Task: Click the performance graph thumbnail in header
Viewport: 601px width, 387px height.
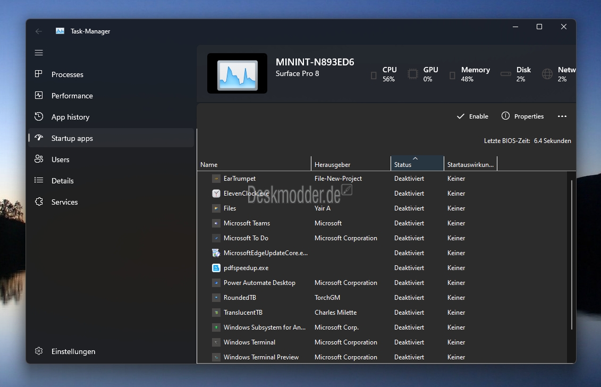Action: tap(237, 73)
